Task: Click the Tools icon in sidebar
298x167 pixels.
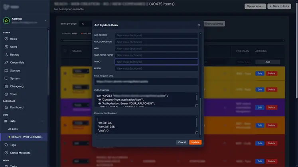Action: click(x=6, y=94)
